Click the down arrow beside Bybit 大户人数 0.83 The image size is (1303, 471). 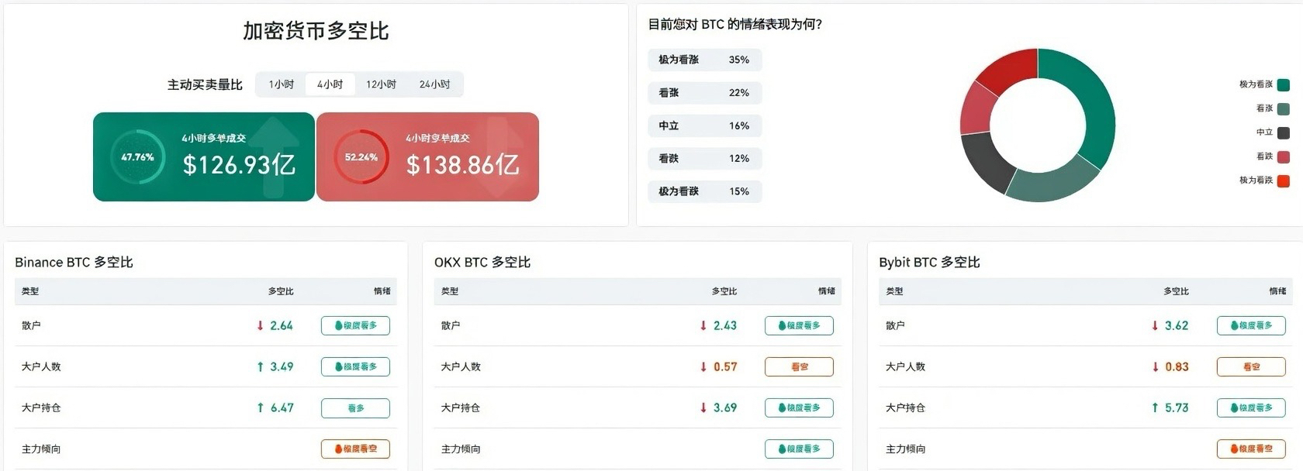pyautogui.click(x=1156, y=367)
